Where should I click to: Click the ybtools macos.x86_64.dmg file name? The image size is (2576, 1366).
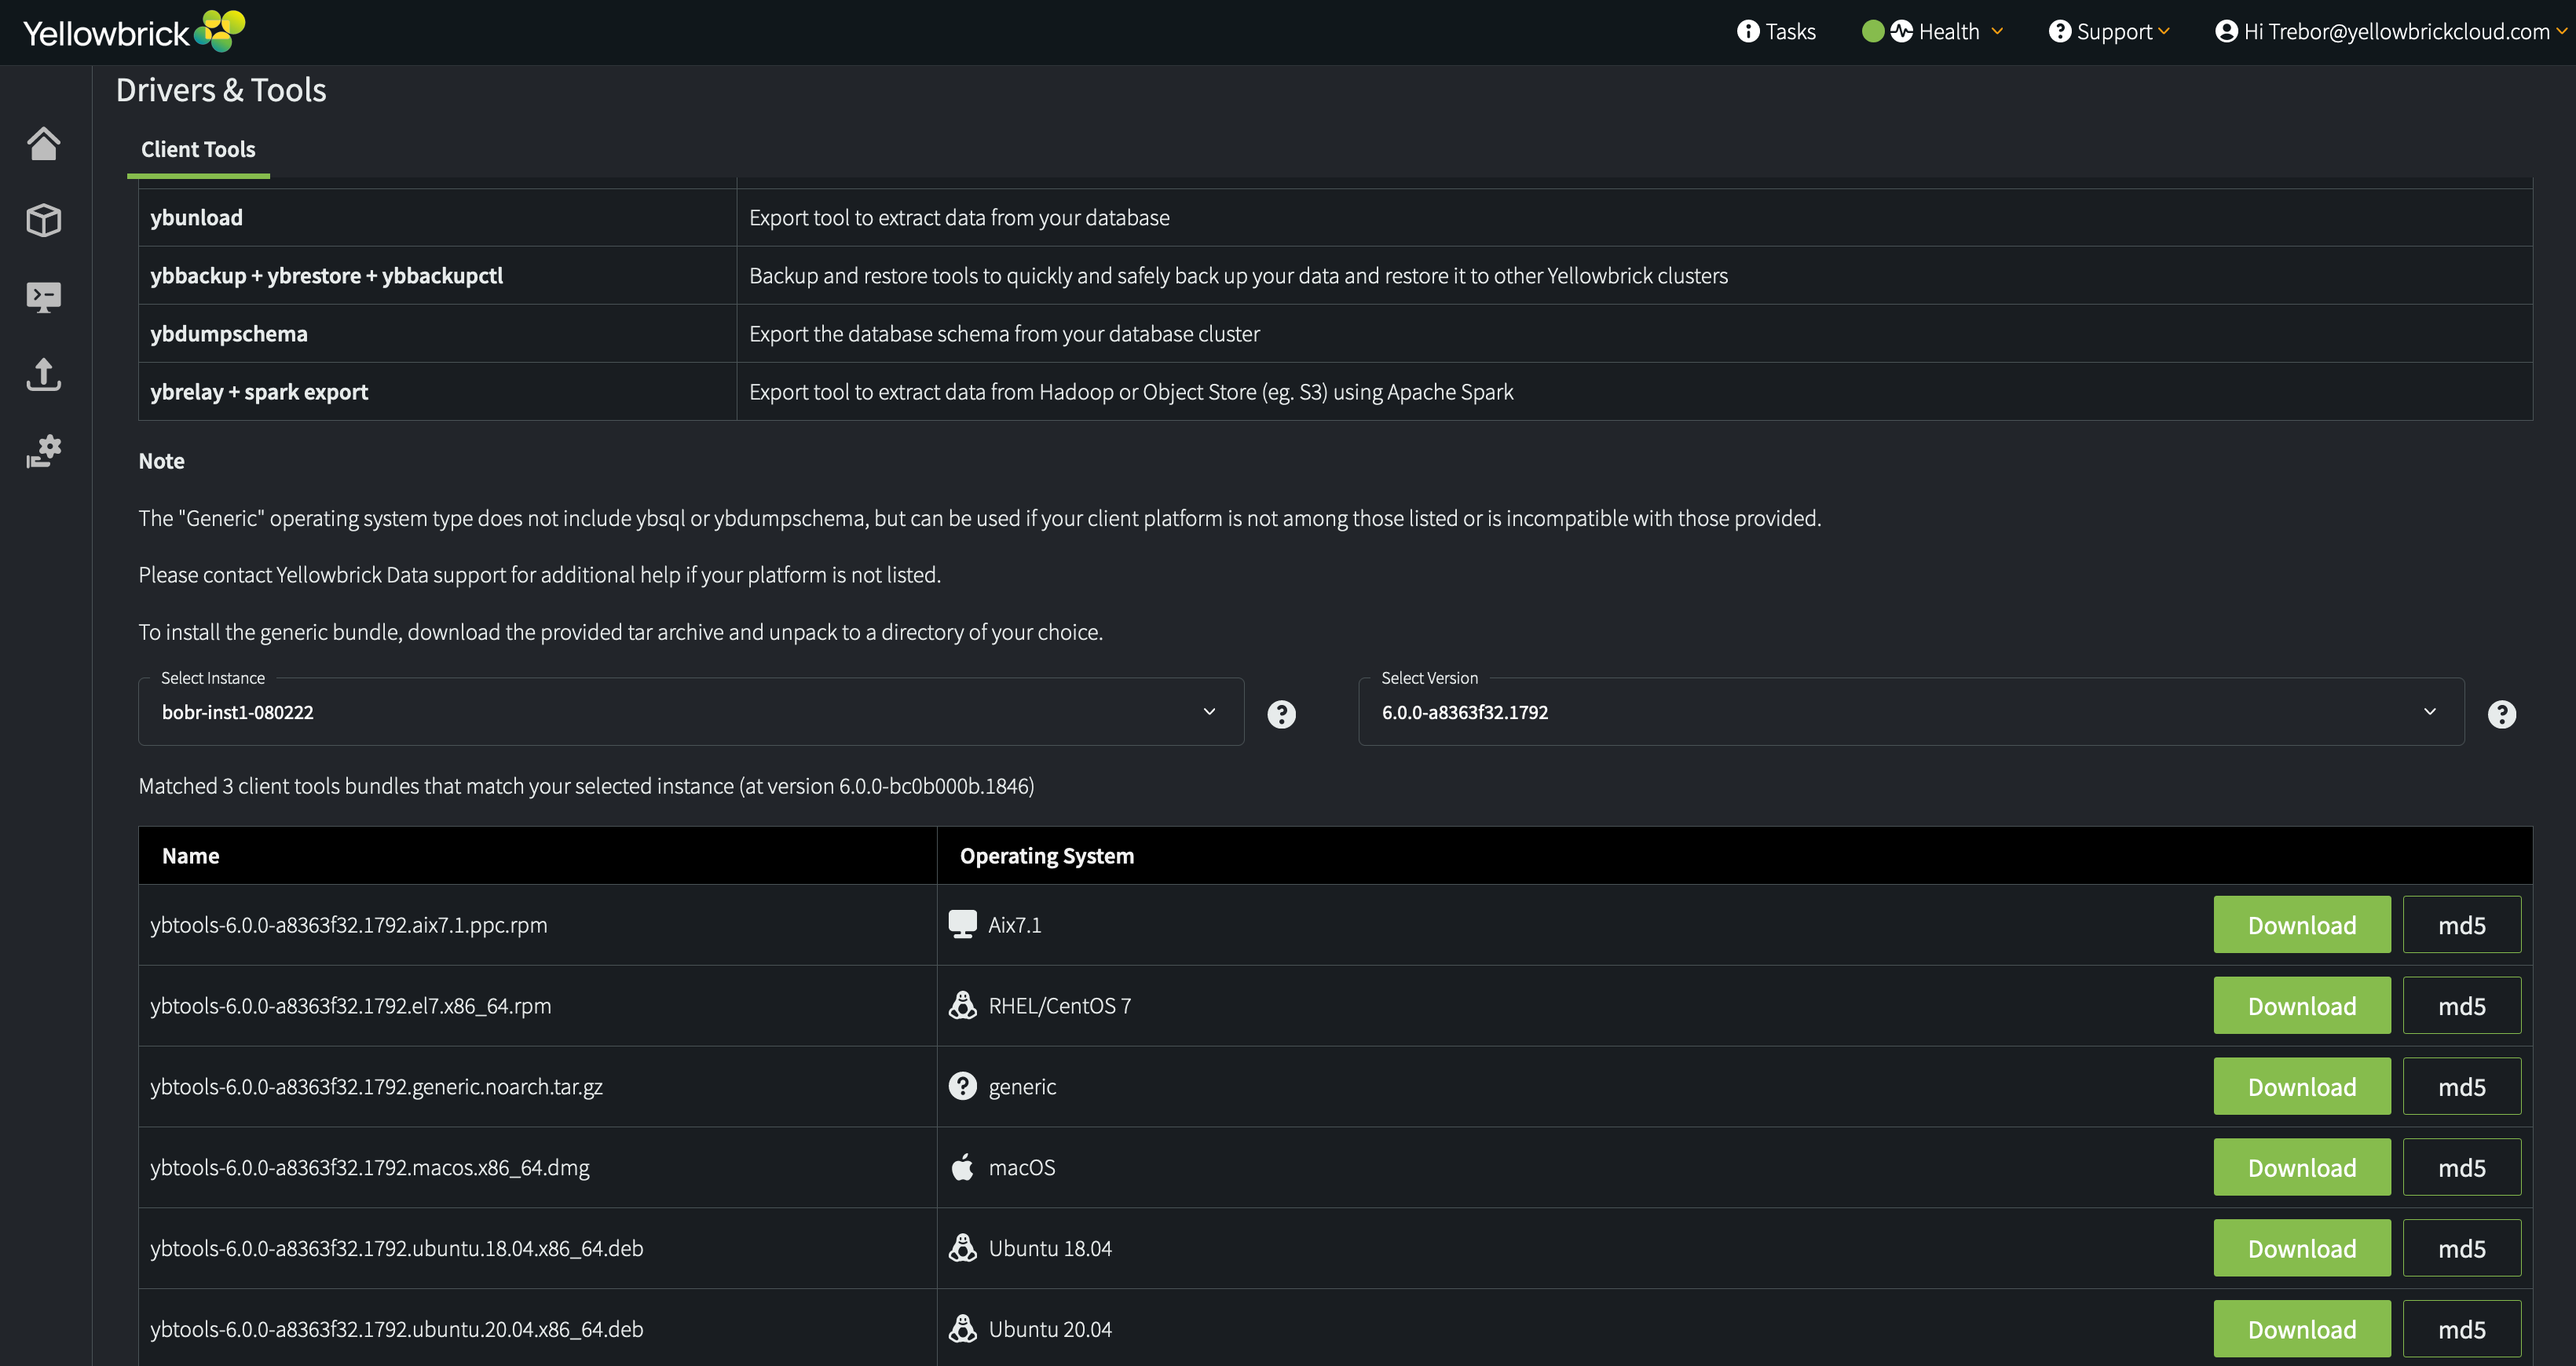coord(370,1167)
